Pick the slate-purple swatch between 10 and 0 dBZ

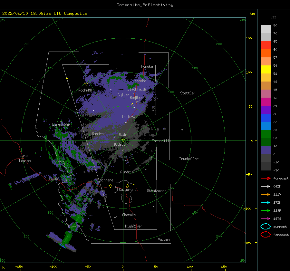tap(266, 150)
